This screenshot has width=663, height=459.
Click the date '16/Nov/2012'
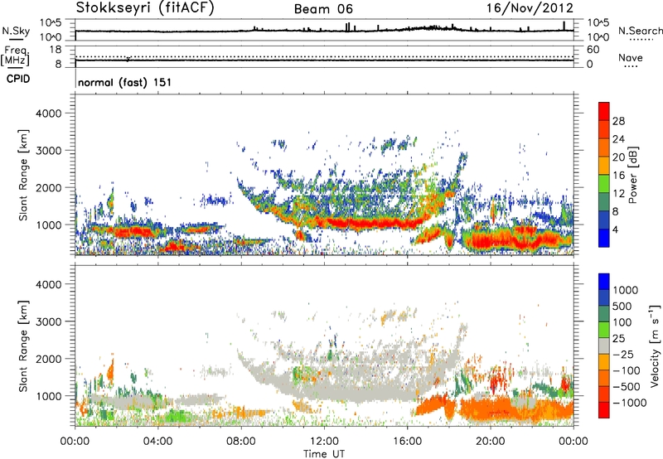click(x=530, y=7)
